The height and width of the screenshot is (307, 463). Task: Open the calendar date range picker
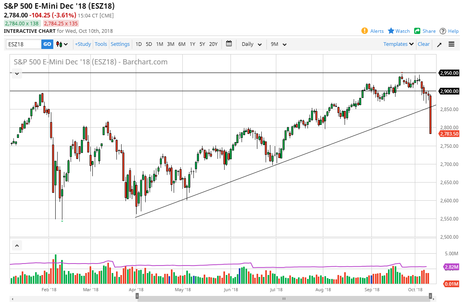pos(229,44)
